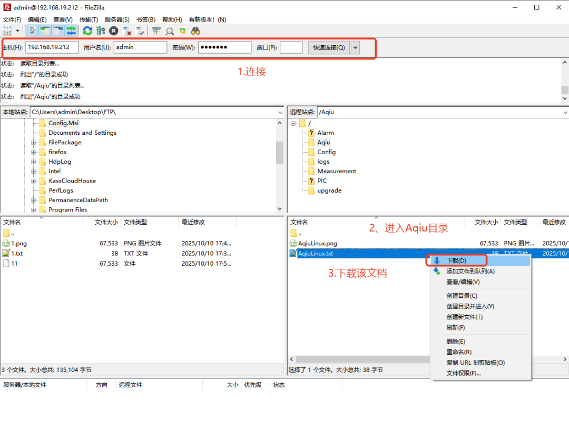Expand the firefox folder in local tree
Viewport: 569px width, 422px height.
coord(34,152)
